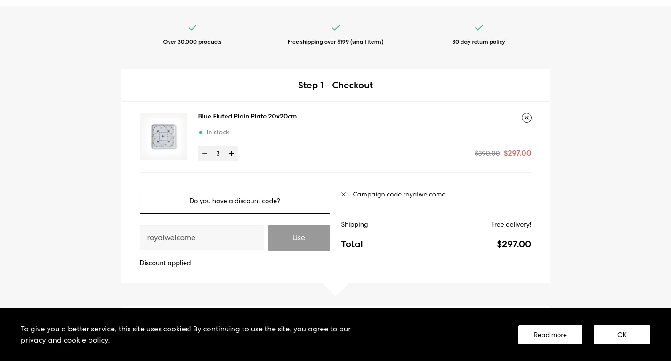This screenshot has width=671, height=361.
Task: Click the Free delivery! shipping text
Action: point(511,225)
